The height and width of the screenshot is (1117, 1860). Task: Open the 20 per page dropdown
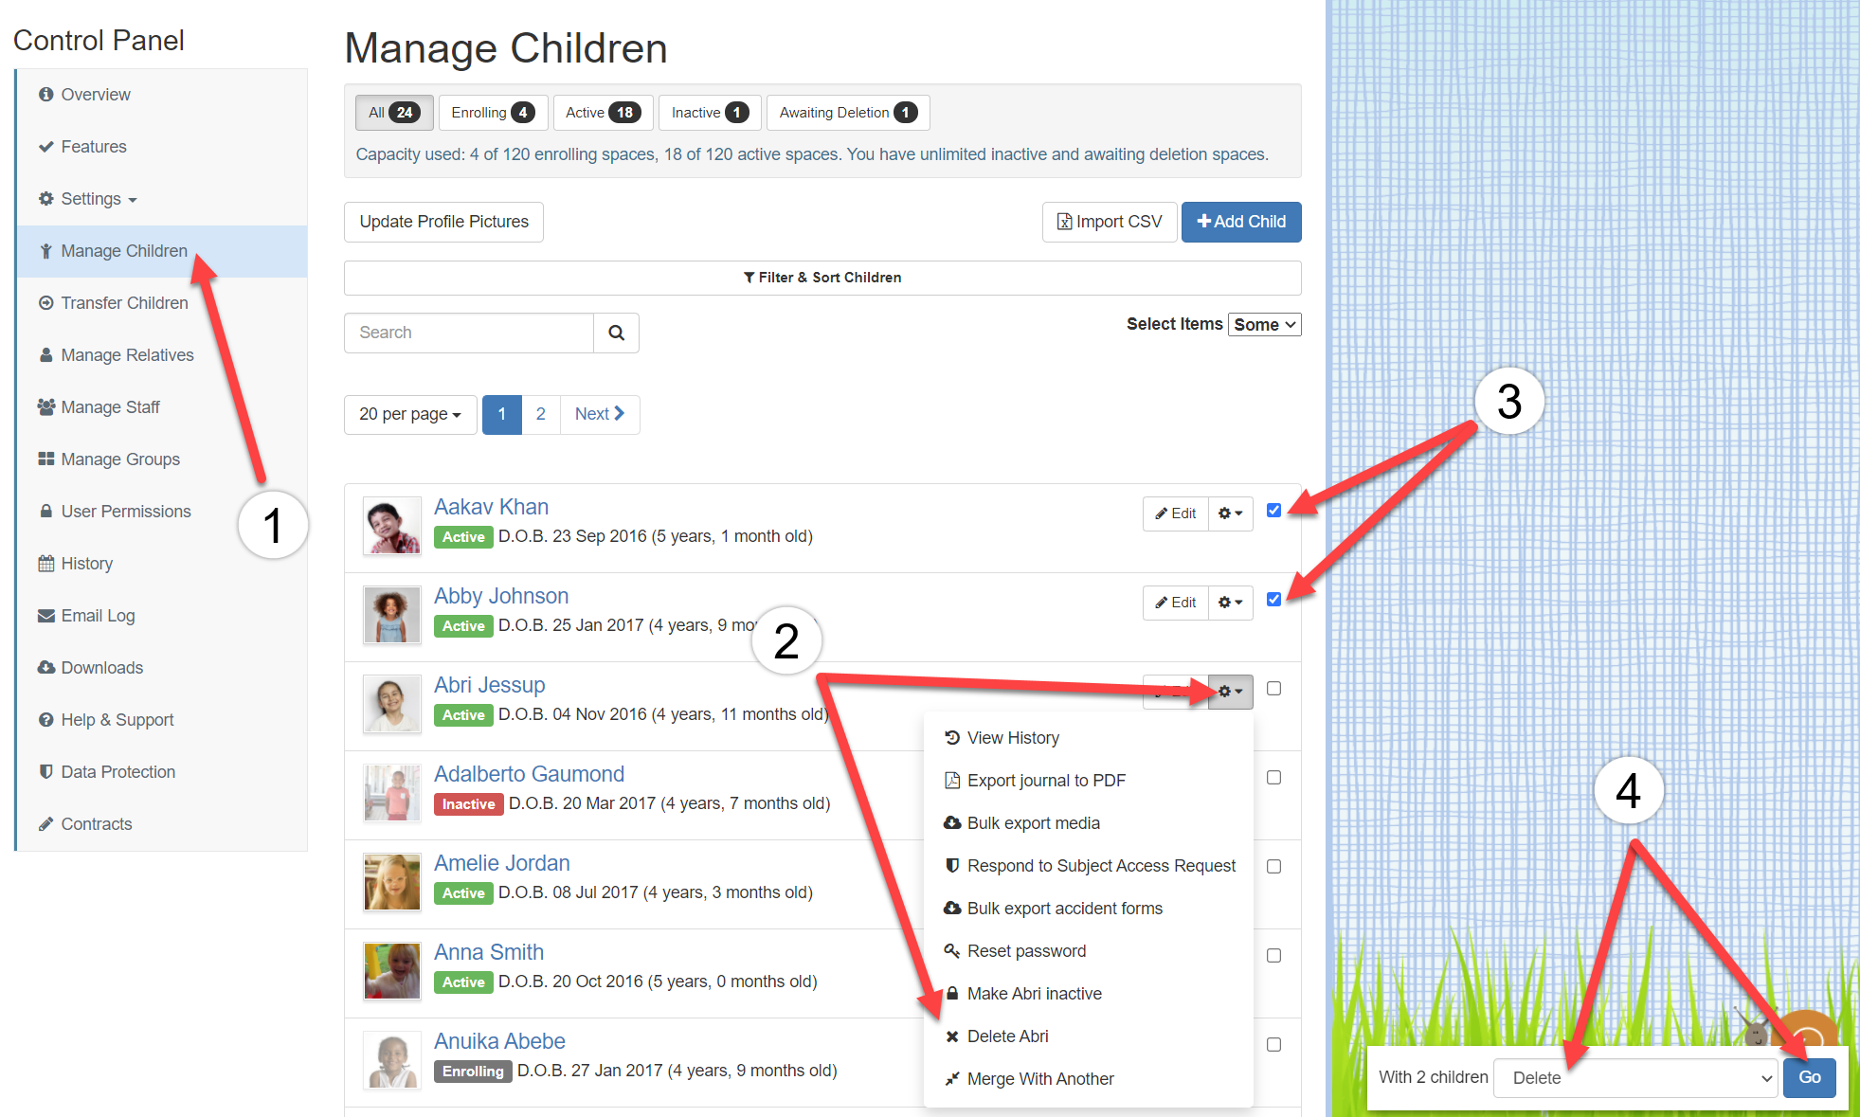pos(410,414)
